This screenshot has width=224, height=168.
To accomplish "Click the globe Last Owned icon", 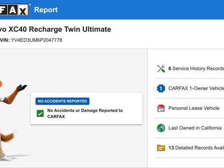I will pyautogui.click(x=161, y=128).
